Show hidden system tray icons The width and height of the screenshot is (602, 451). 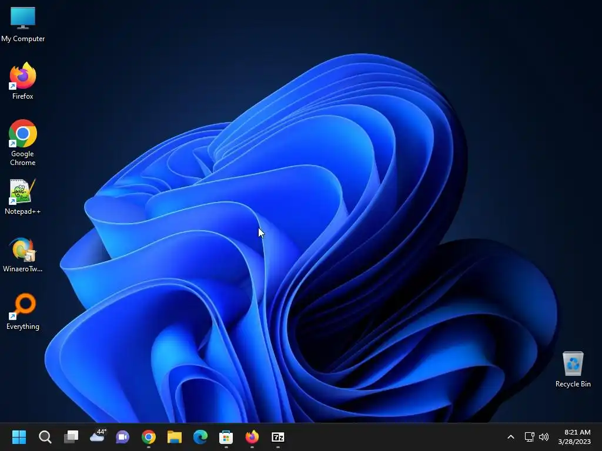click(x=511, y=437)
